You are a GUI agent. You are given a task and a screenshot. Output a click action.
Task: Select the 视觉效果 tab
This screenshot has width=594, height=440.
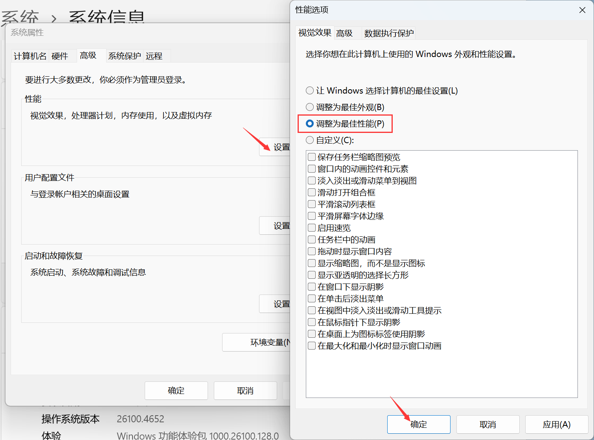[314, 33]
